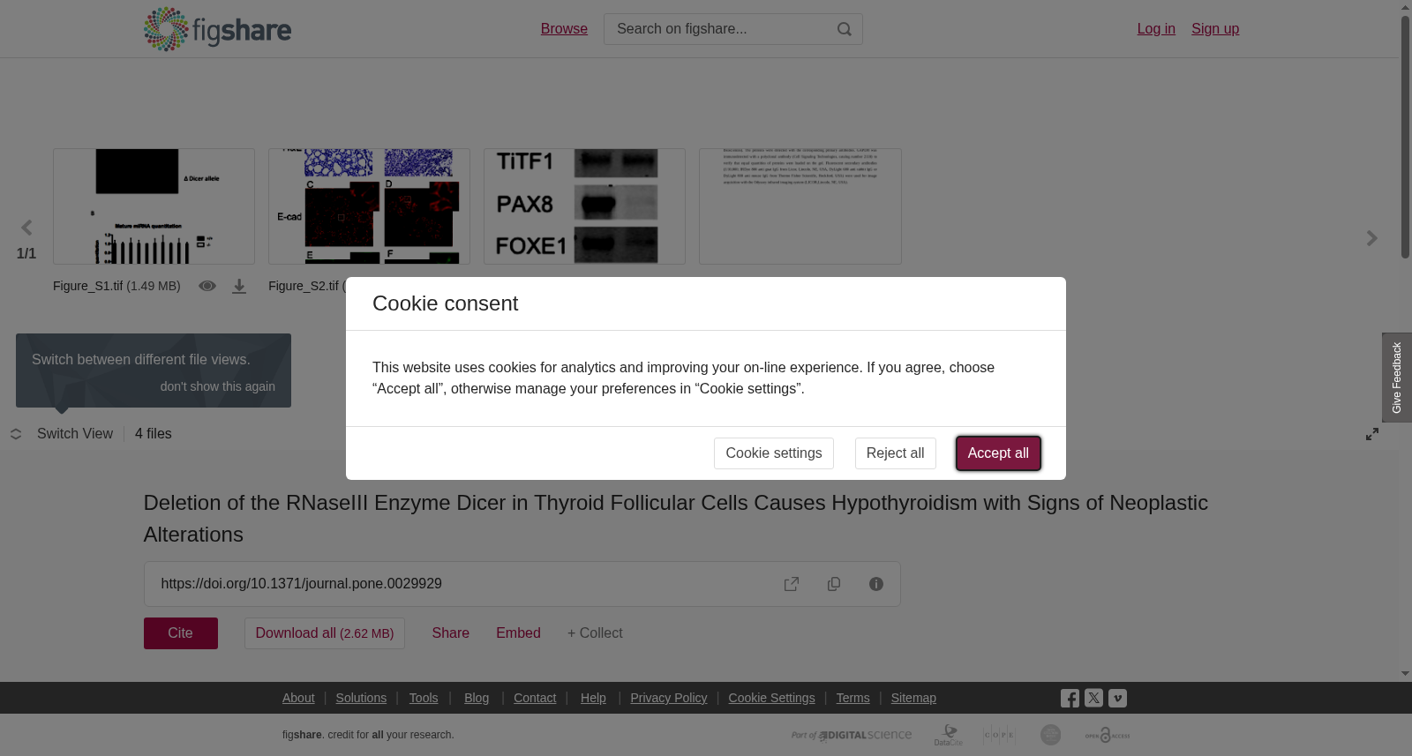Click into Search on figshare field
This screenshot has width=1412, height=756.
coord(719,29)
